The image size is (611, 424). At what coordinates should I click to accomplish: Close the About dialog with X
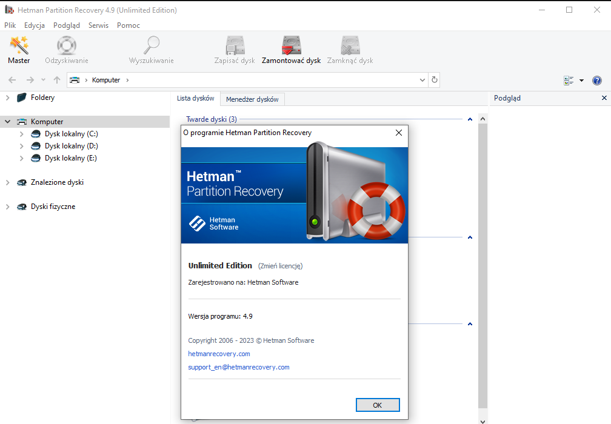coord(399,133)
